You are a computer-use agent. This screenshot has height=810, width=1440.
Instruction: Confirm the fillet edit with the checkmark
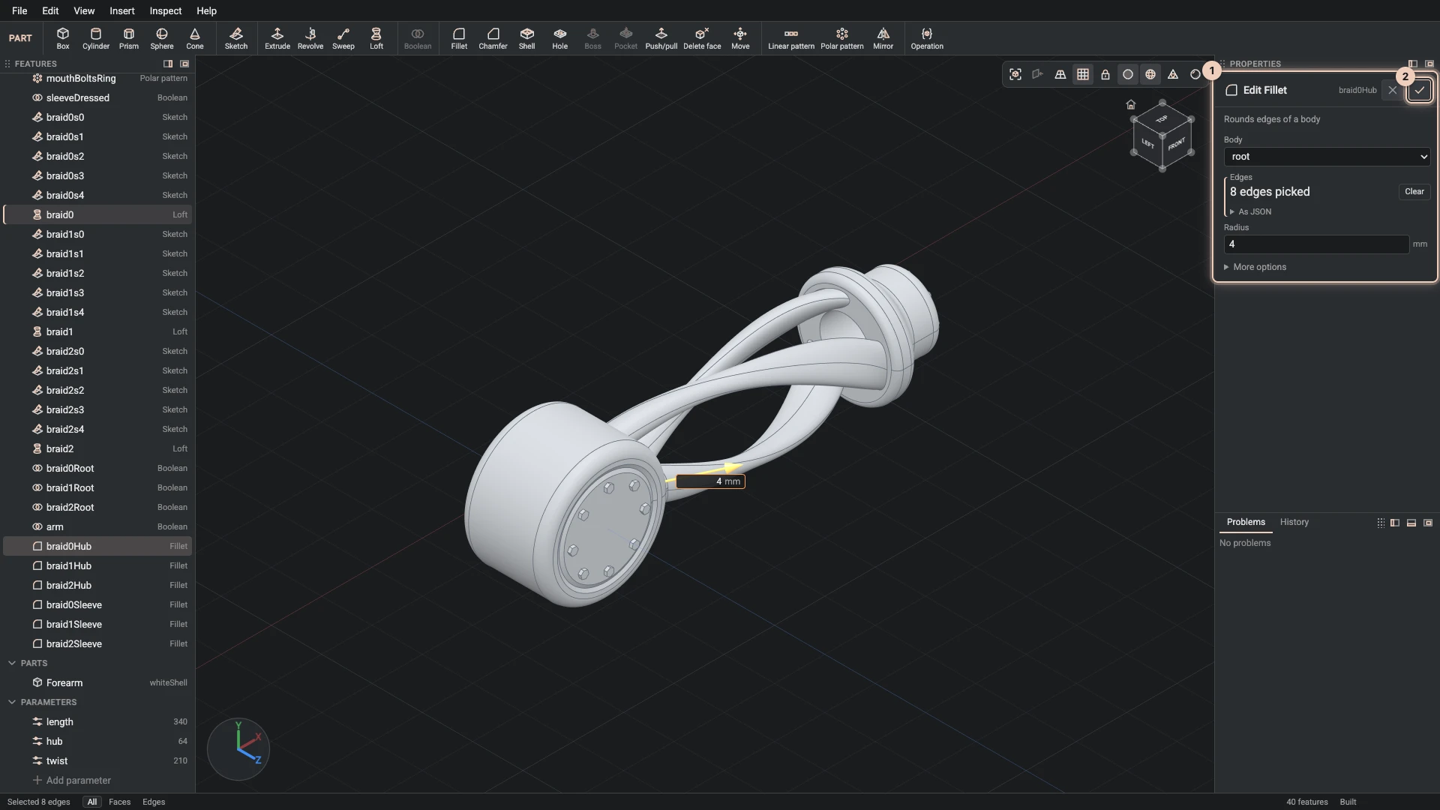pos(1419,90)
